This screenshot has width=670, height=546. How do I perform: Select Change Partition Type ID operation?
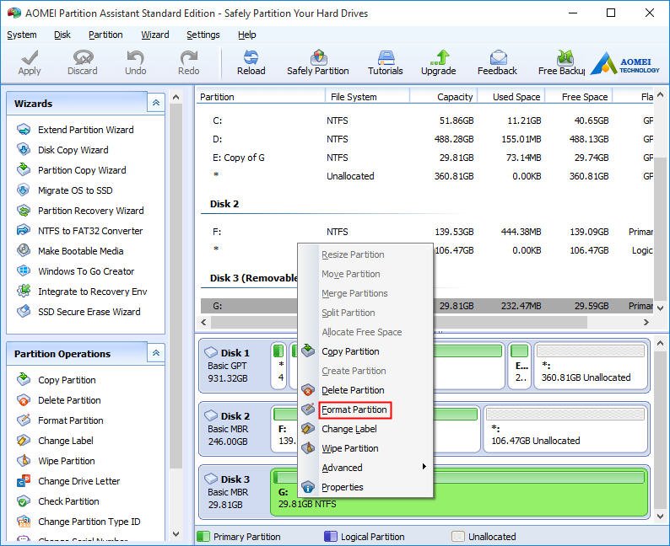click(x=78, y=522)
